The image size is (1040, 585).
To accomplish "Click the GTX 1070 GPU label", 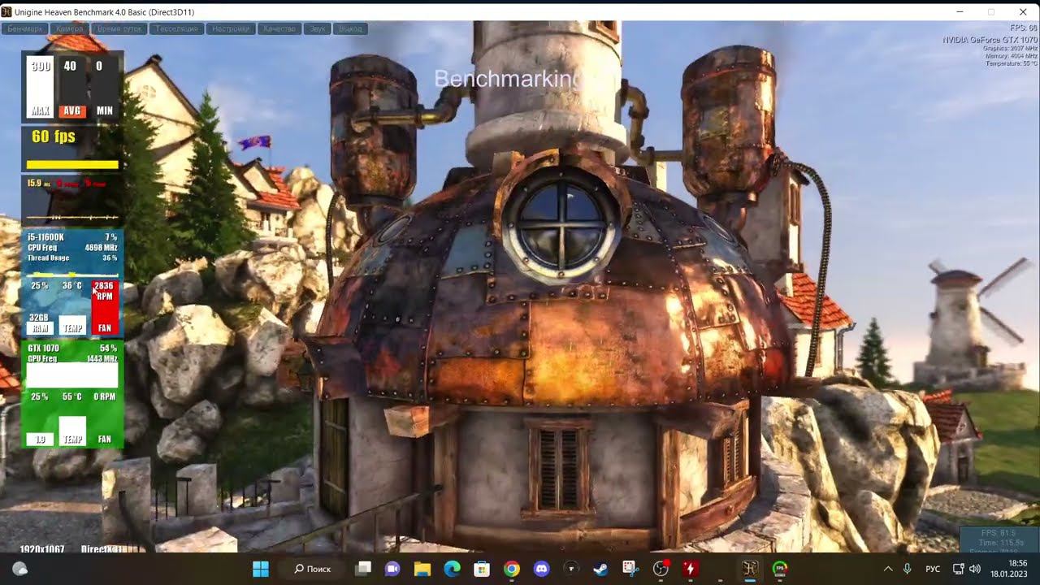I will [x=45, y=348].
